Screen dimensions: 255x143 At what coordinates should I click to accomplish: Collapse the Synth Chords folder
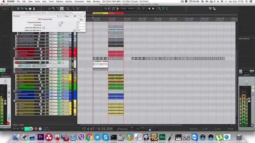71,72
